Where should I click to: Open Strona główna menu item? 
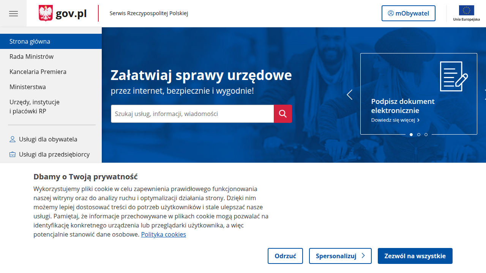[x=51, y=41]
